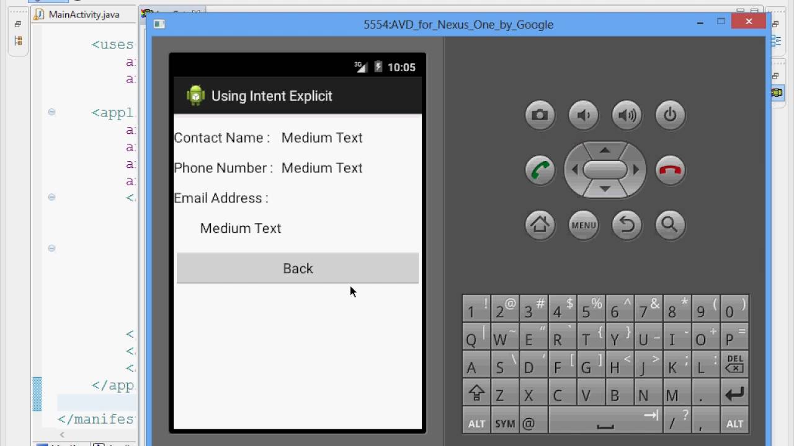Click the D-pad up arrow
The width and height of the screenshot is (794, 446).
pyautogui.click(x=605, y=150)
